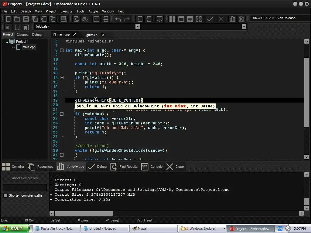This screenshot has height=233, width=311.
Task: Select main.cpp file icon in project tree
Action: point(18,47)
